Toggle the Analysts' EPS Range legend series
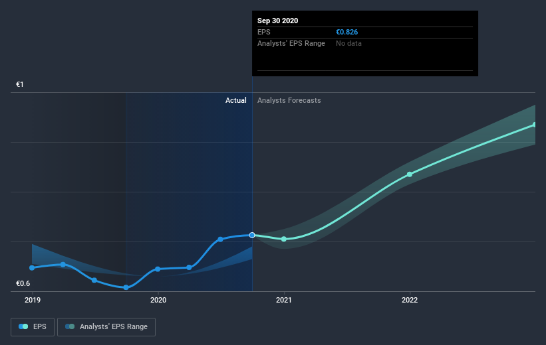The height and width of the screenshot is (345, 546). (106, 326)
